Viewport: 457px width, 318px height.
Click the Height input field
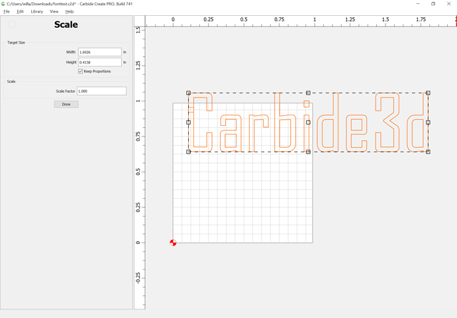point(99,62)
